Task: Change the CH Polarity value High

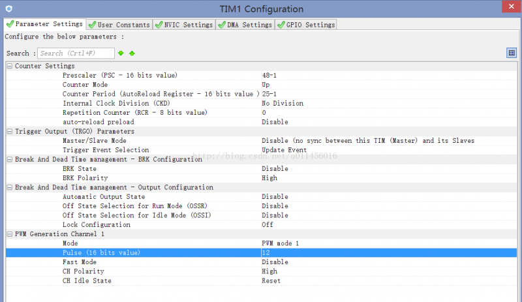Action: (x=269, y=271)
